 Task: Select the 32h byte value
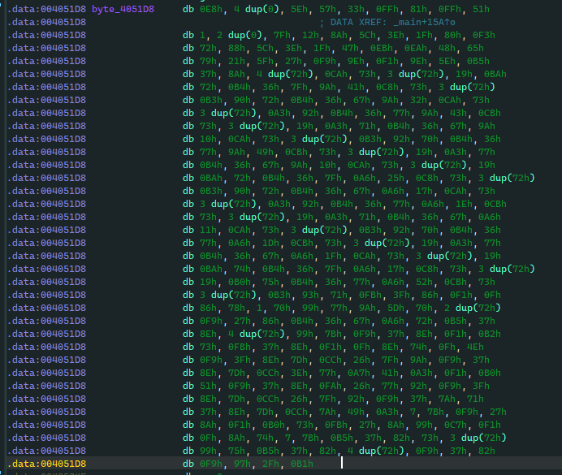[418, 100]
